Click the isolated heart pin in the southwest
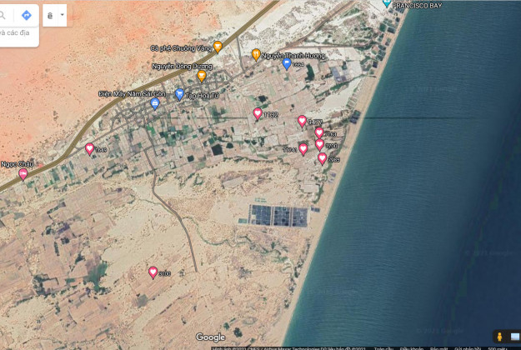This screenshot has width=521, height=350. click(153, 272)
